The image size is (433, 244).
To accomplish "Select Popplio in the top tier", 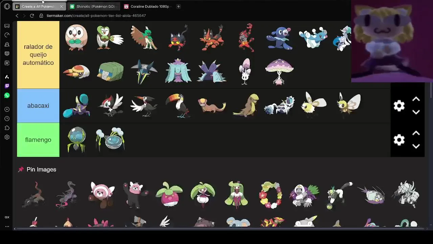I will pyautogui.click(x=279, y=38).
